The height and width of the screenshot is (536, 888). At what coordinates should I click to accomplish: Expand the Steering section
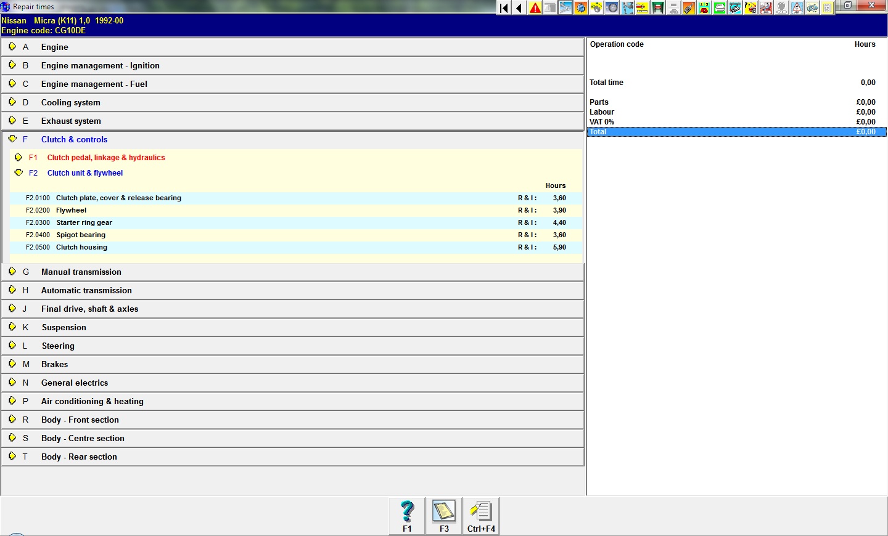point(292,346)
